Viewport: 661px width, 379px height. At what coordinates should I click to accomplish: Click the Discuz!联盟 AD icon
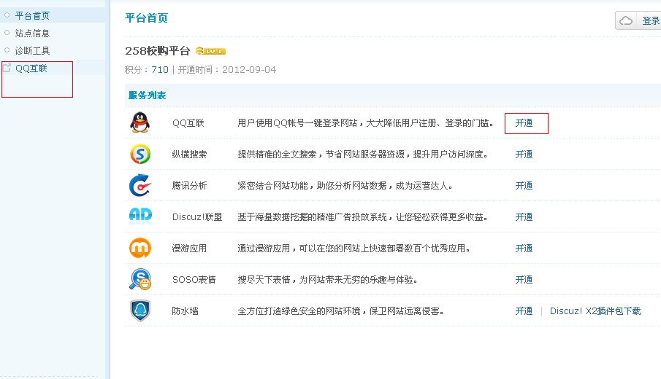140,215
